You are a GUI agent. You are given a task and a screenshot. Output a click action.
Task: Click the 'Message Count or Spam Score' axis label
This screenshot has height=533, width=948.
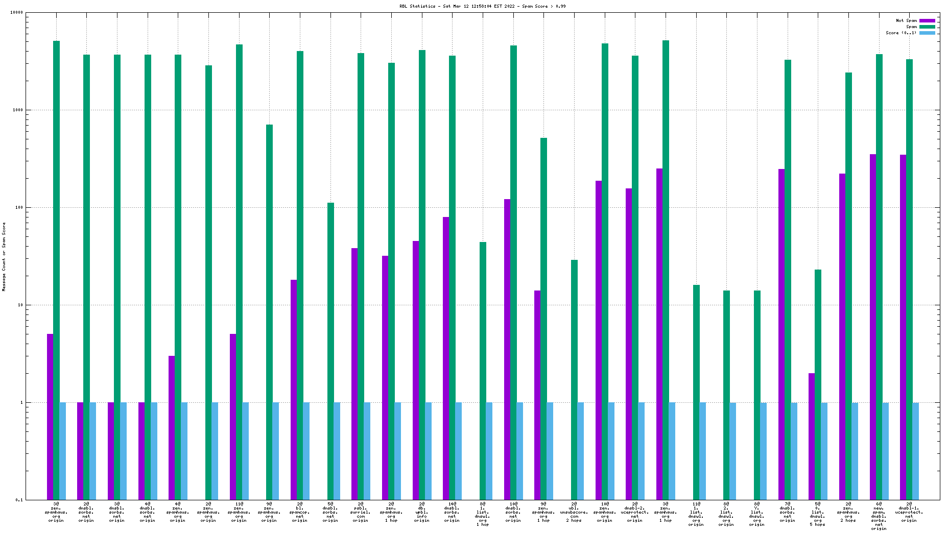pos(4,257)
